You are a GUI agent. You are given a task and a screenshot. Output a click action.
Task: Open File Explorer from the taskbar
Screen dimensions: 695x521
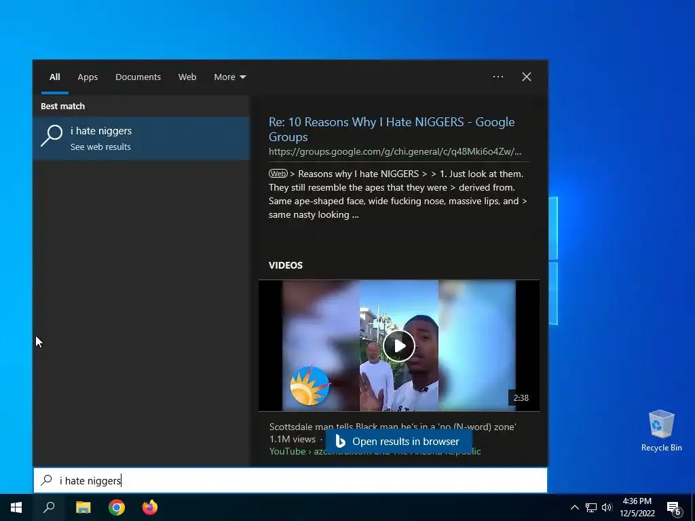pyautogui.click(x=83, y=507)
